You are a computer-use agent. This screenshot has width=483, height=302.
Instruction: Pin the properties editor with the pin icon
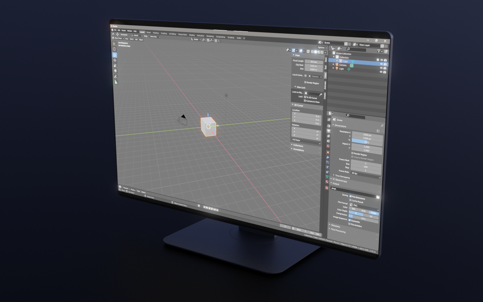382,126
